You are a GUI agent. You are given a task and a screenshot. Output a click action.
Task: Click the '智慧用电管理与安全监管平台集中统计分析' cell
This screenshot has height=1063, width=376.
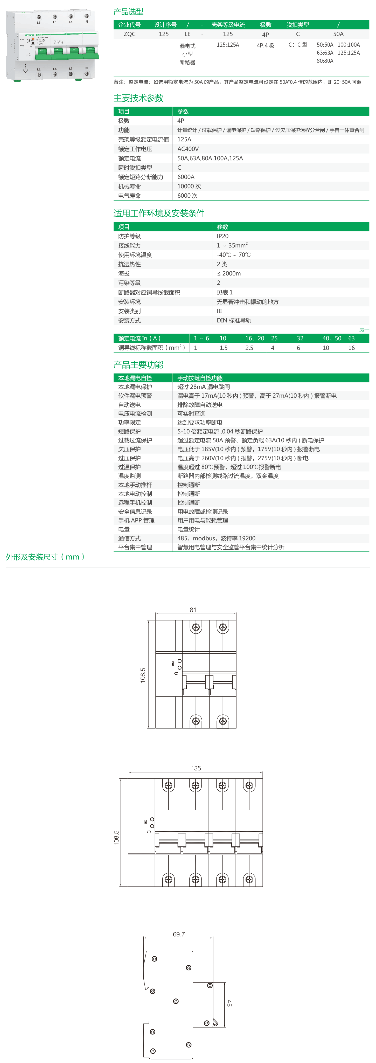[x=231, y=547]
